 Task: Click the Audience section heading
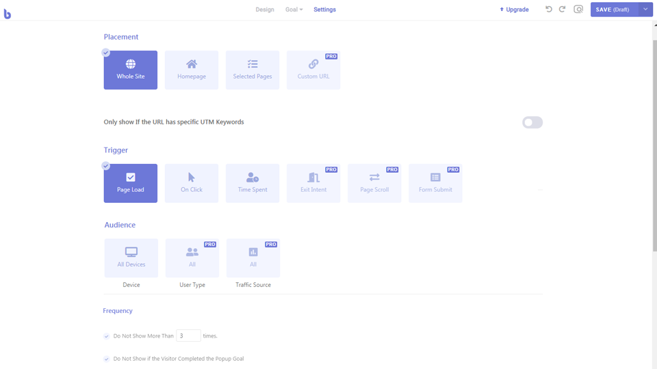click(120, 225)
